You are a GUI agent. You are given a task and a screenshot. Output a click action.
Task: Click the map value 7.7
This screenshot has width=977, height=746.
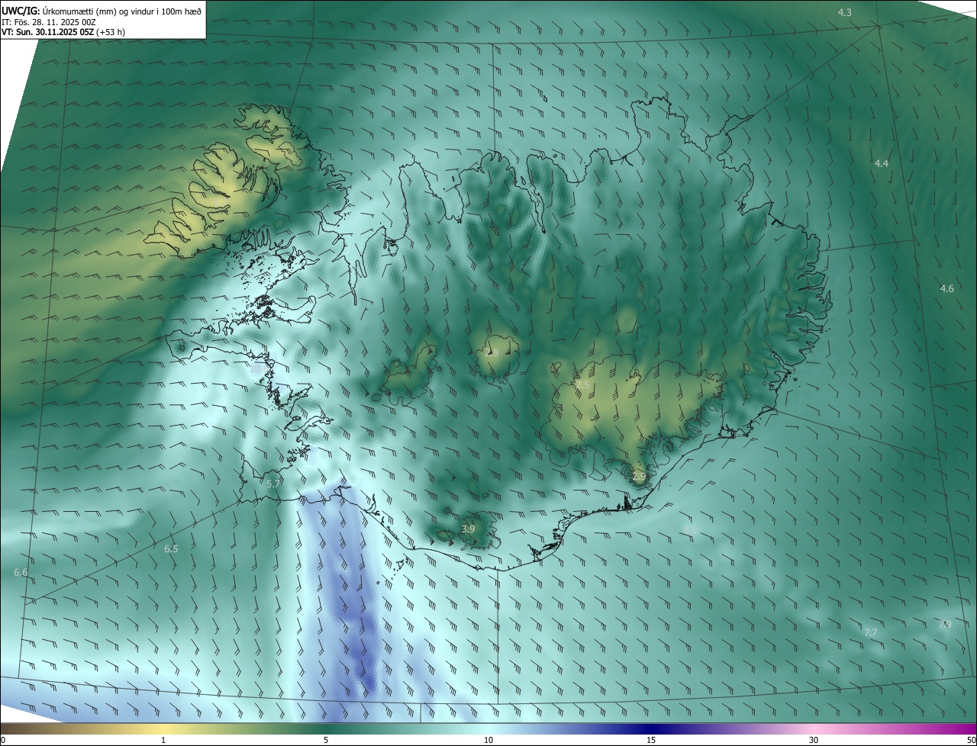tap(870, 632)
